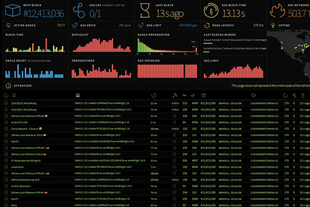Pin the lecter EIP-1559 node

tap(6, 122)
